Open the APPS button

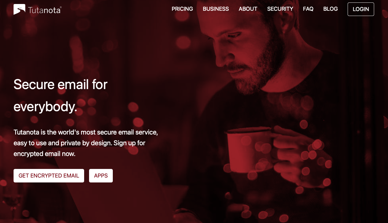[x=101, y=176]
